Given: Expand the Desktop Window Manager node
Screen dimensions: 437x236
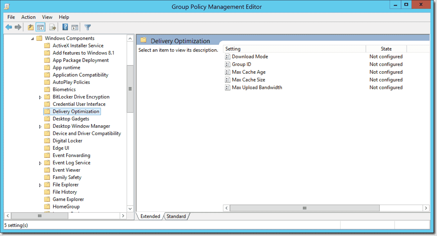Looking at the screenshot, I should click(40, 127).
